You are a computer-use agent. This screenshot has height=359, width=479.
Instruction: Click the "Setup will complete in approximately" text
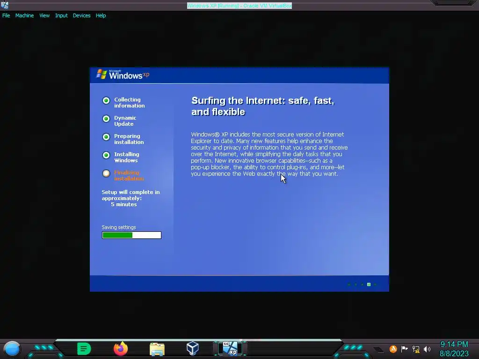pyautogui.click(x=131, y=195)
